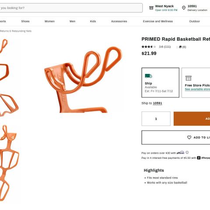210x210 pixels.
Task: Click the questions and answers chat icon
Action: tap(180, 47)
